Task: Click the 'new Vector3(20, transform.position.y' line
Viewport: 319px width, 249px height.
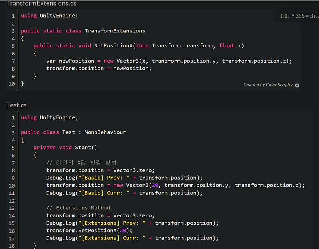Action: 175,185
